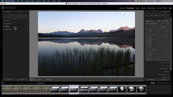Click main window display icon in filmstrip bar
Image resolution: width=173 pixels, height=97 pixels.
(2, 83)
